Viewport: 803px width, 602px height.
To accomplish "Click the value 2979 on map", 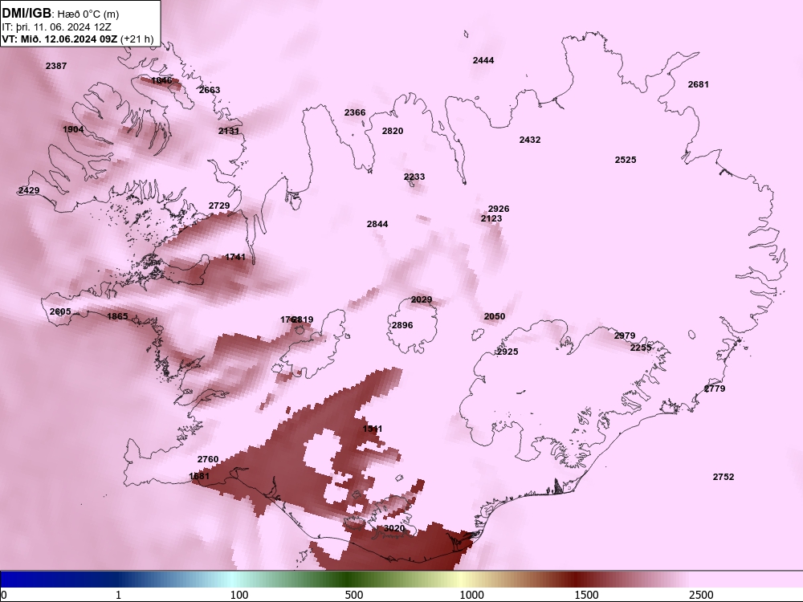I will pos(625,336).
